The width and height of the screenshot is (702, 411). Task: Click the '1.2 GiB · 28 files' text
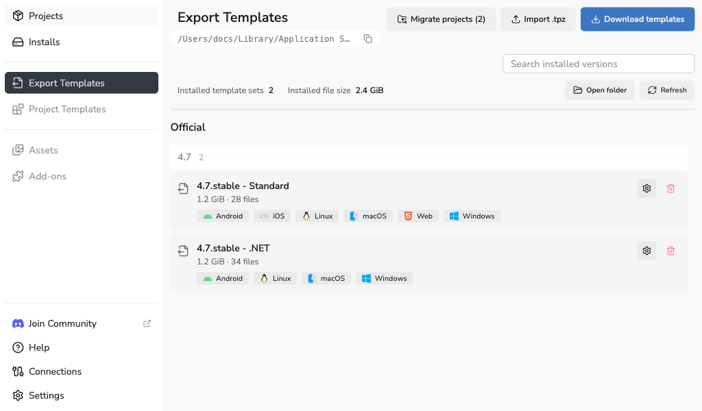[x=228, y=199]
